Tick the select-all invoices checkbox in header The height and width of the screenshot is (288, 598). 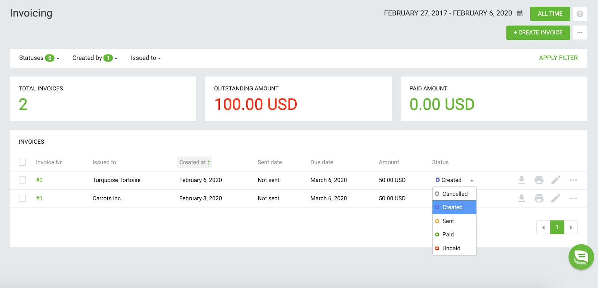pos(22,162)
